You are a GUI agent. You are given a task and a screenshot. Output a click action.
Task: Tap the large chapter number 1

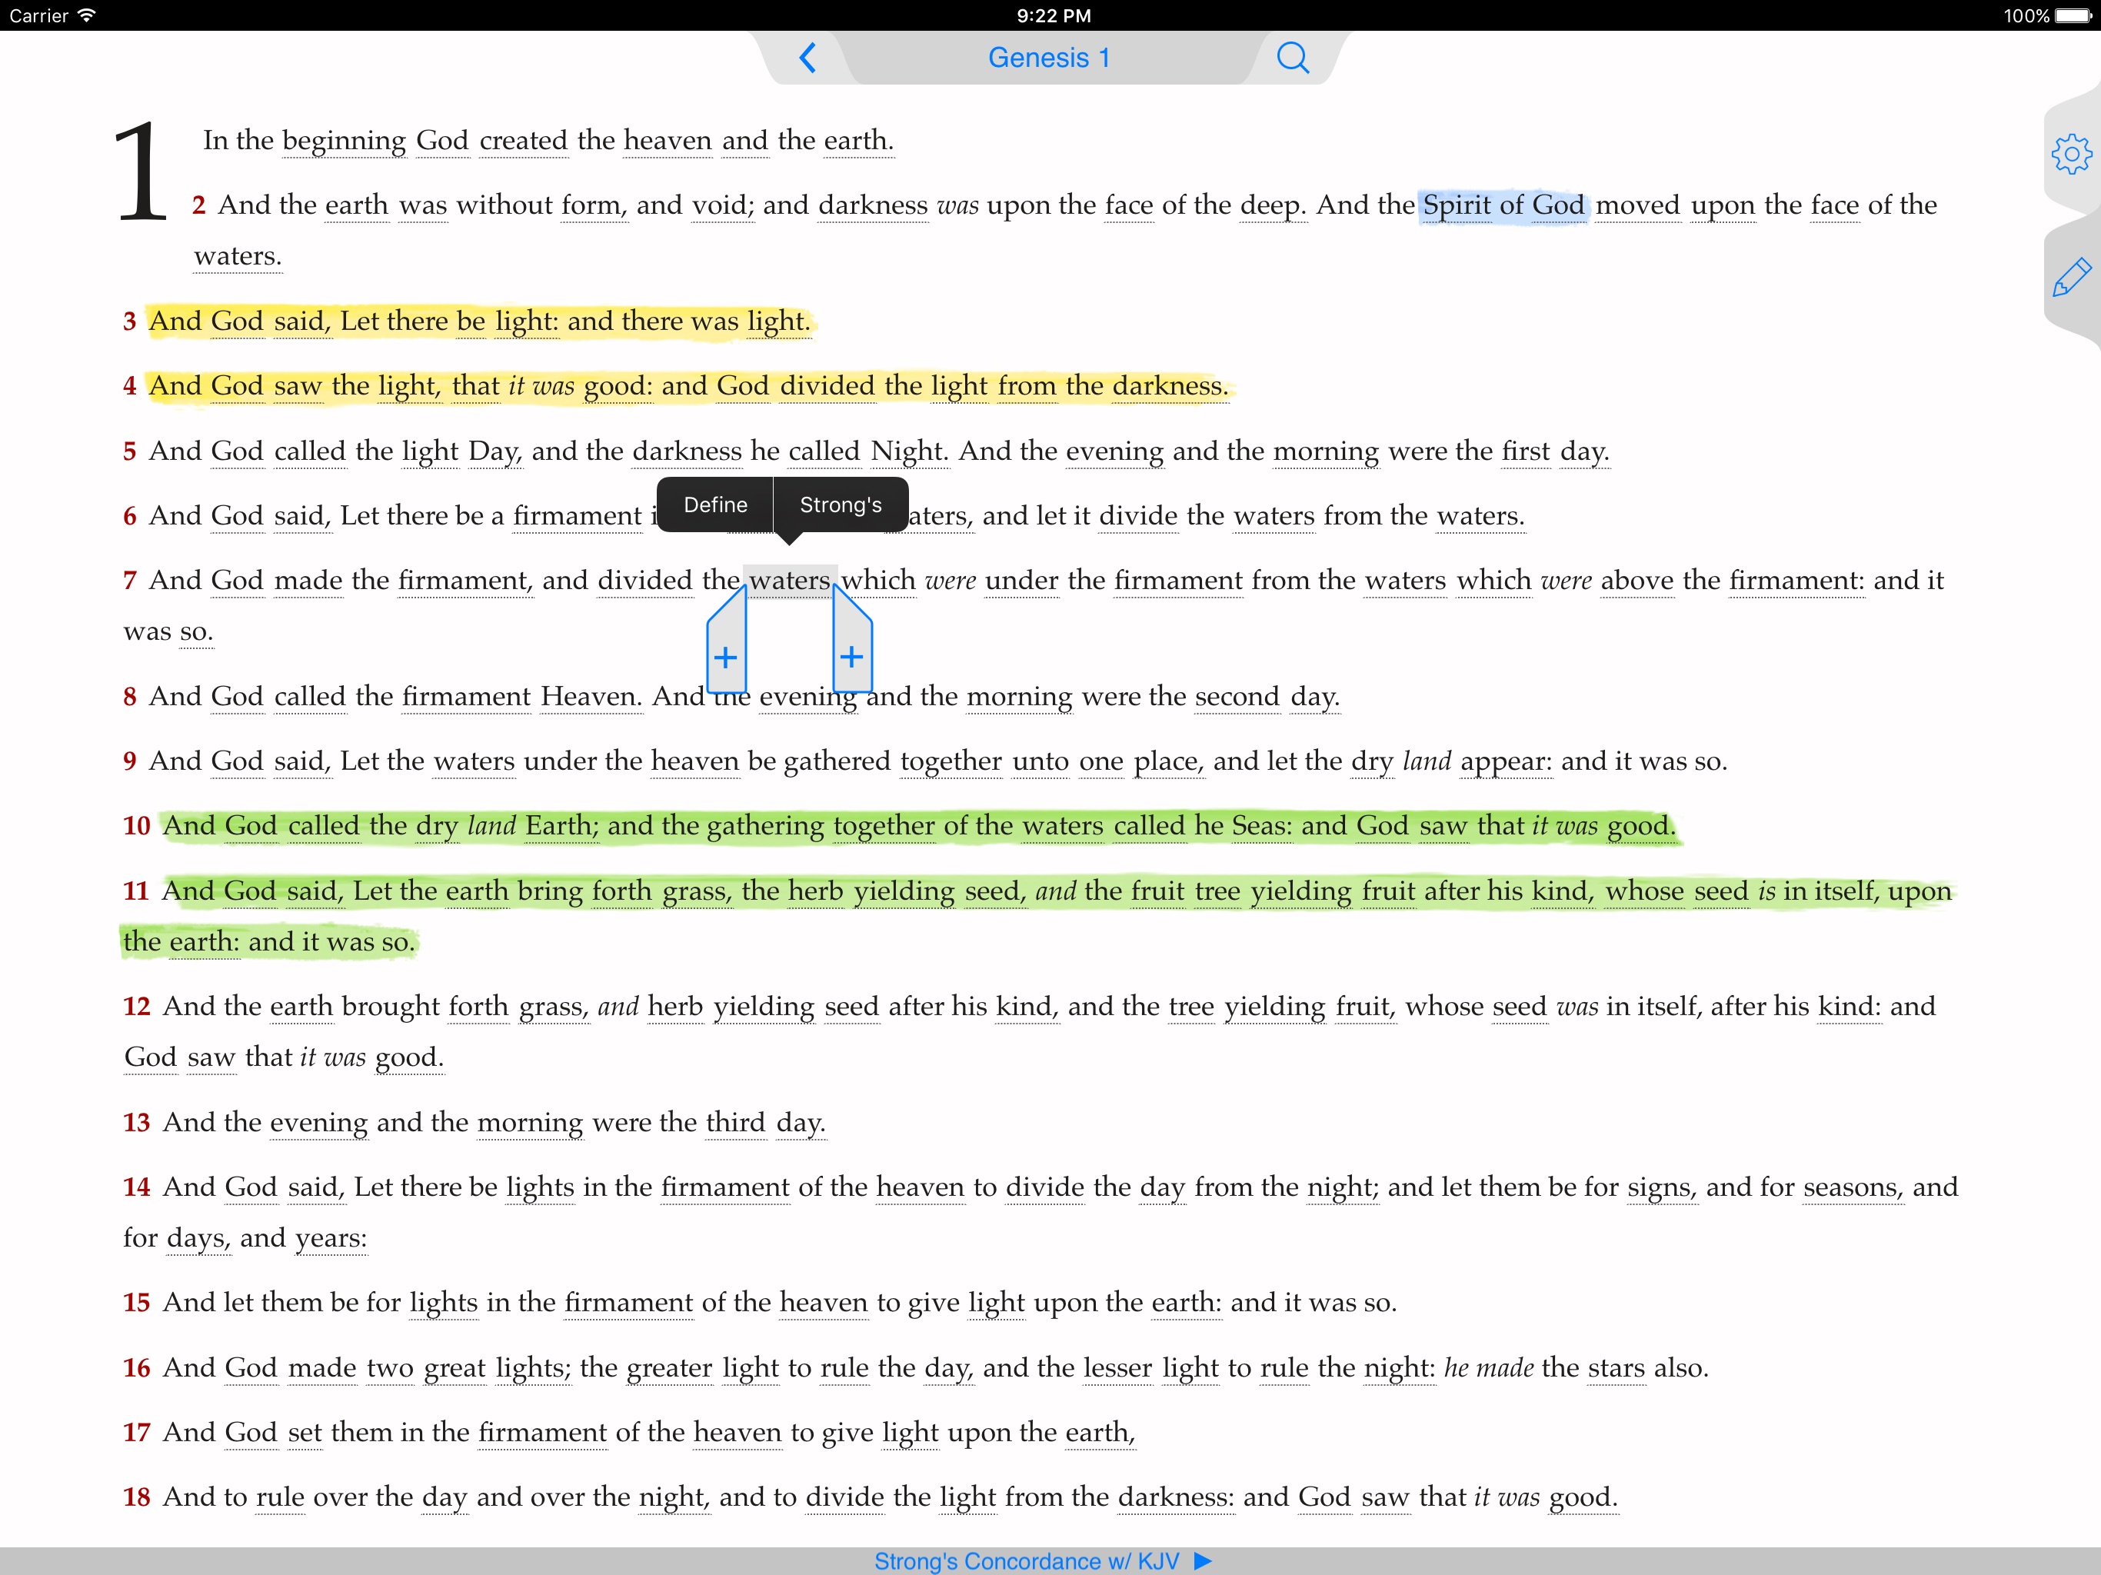[x=141, y=171]
